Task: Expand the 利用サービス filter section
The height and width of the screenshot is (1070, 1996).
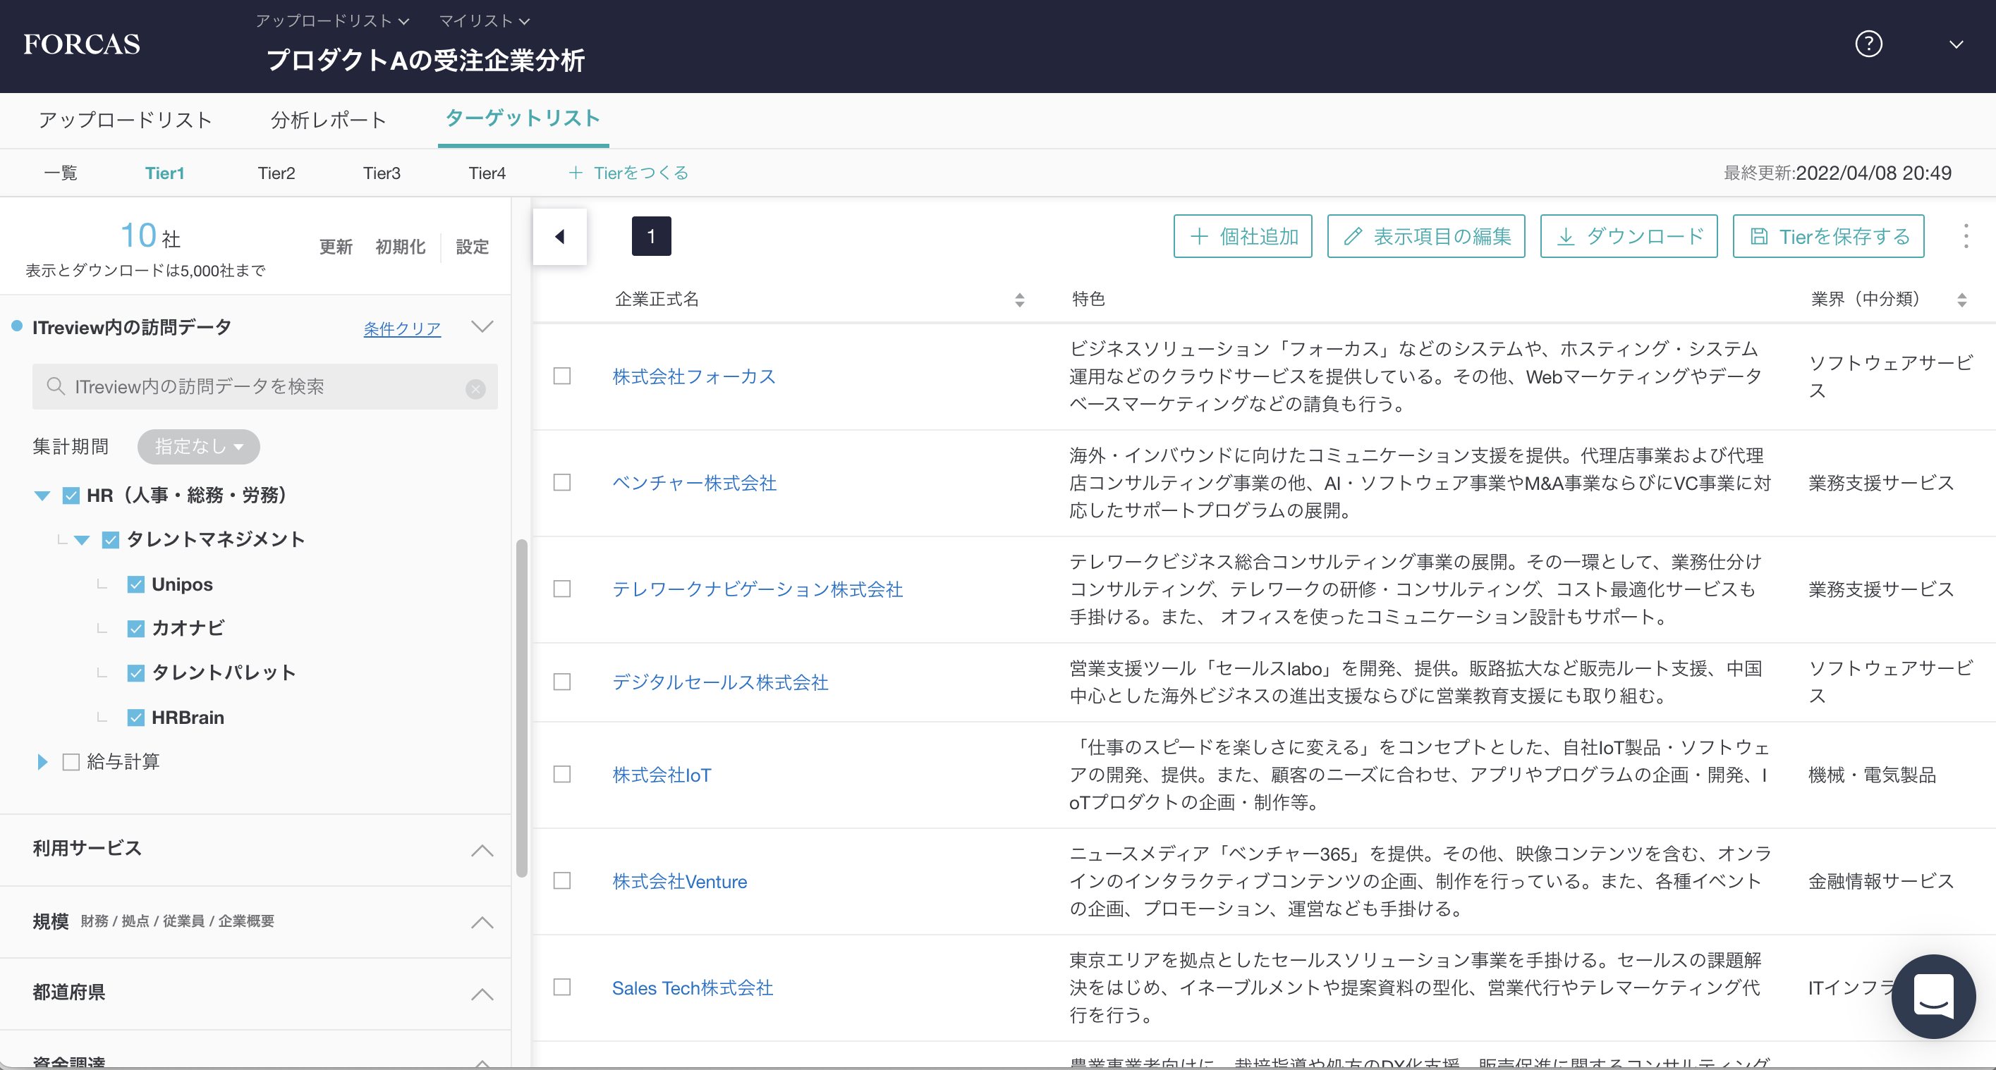Action: pos(482,850)
